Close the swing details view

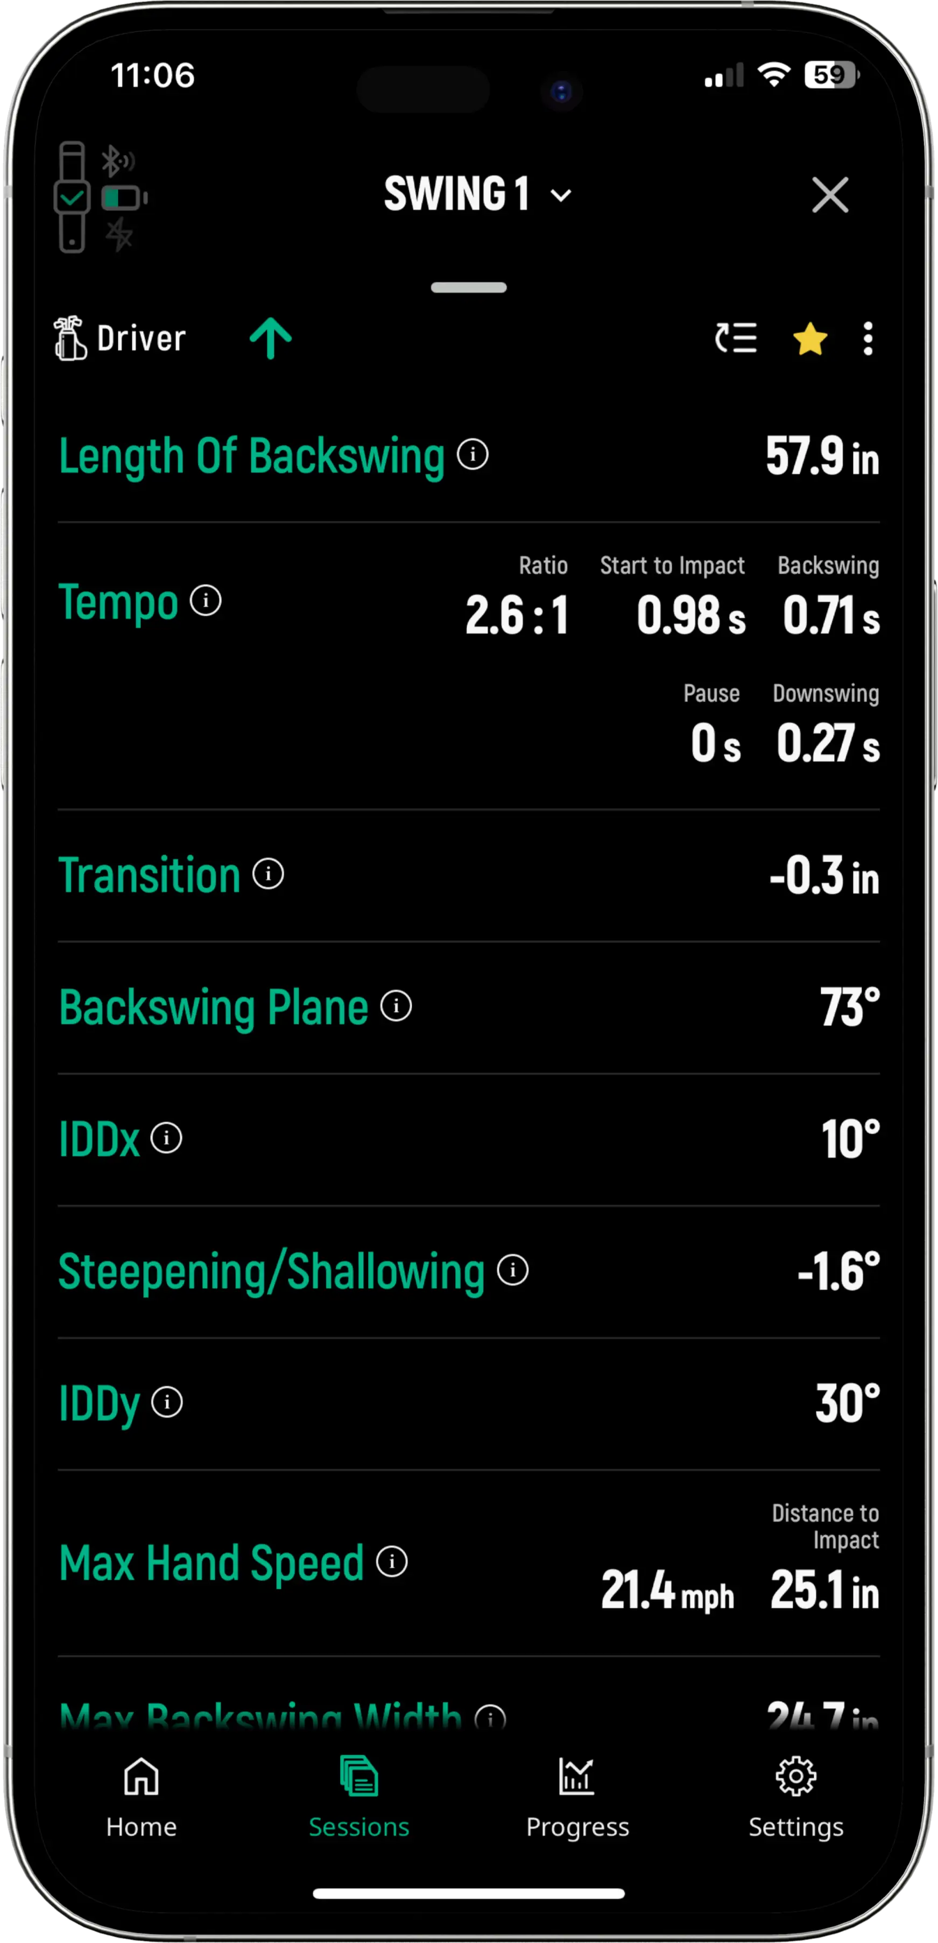[x=830, y=195]
